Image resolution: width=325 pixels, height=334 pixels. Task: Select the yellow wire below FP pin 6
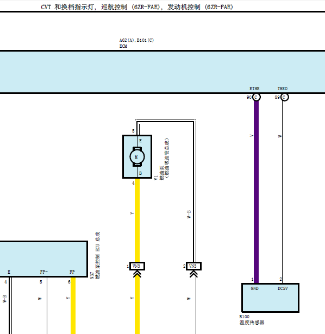pos(73,306)
